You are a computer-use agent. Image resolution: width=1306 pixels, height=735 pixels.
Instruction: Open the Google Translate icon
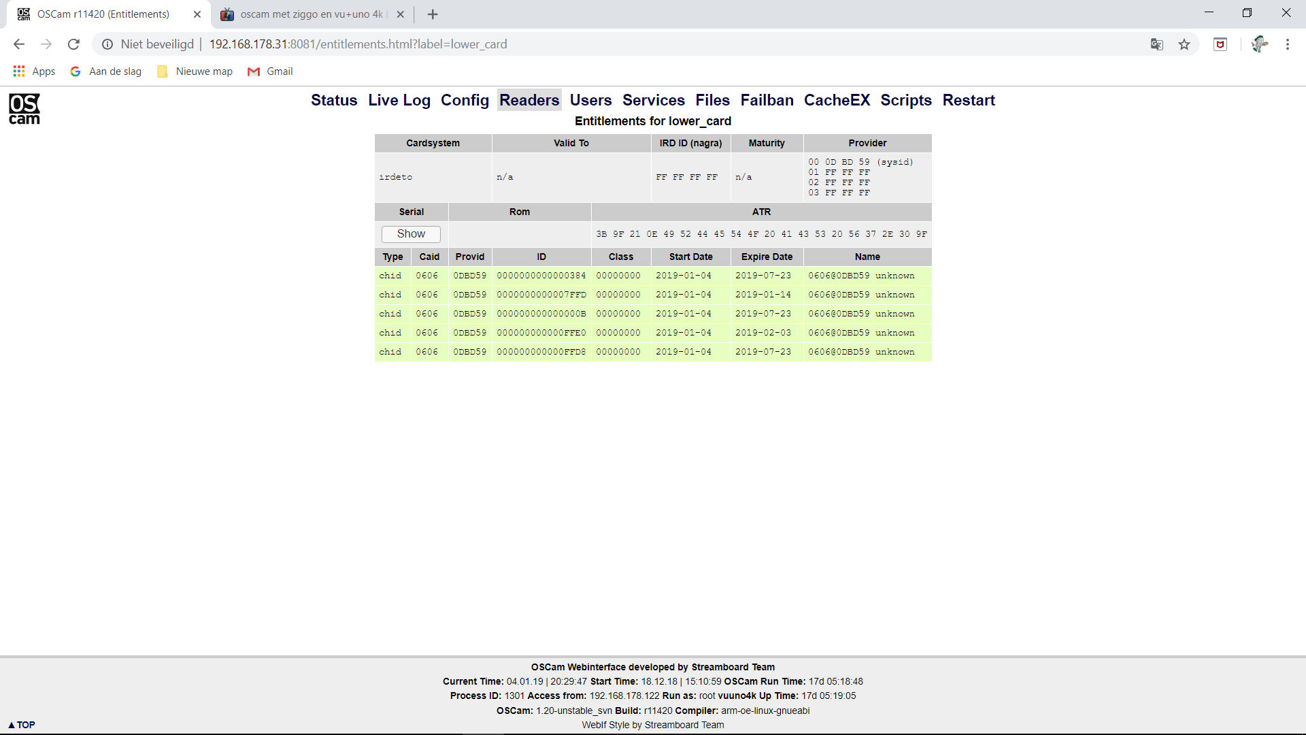click(1156, 44)
